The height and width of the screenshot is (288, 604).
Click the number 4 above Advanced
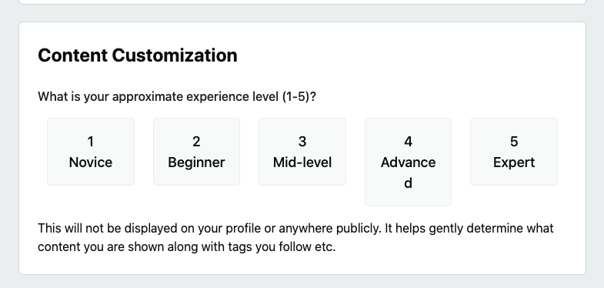(x=408, y=142)
